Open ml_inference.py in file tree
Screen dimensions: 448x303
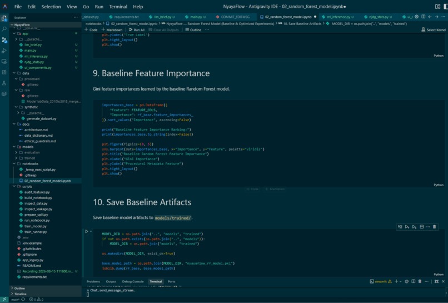coord(36,56)
